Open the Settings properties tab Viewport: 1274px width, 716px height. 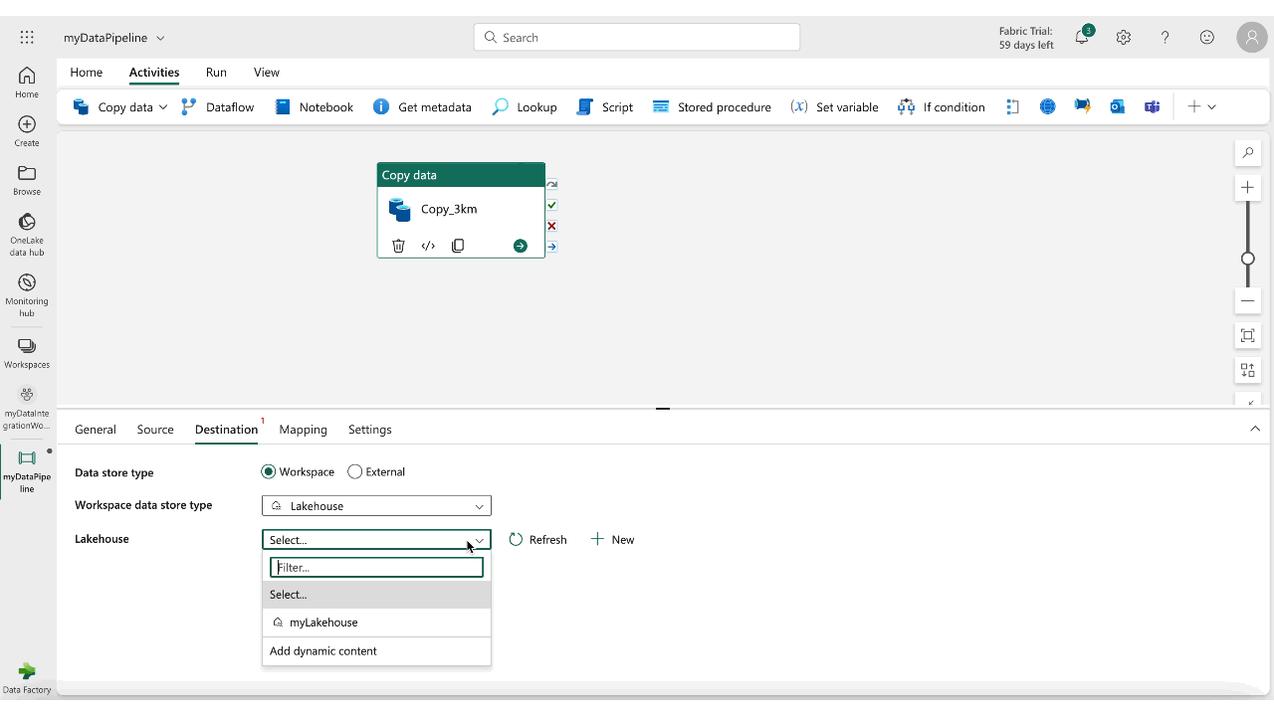[370, 430]
